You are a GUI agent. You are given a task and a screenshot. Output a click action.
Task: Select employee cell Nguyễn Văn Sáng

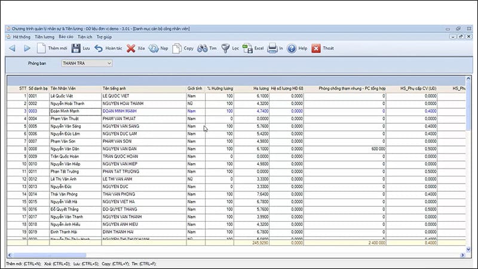click(x=75, y=126)
